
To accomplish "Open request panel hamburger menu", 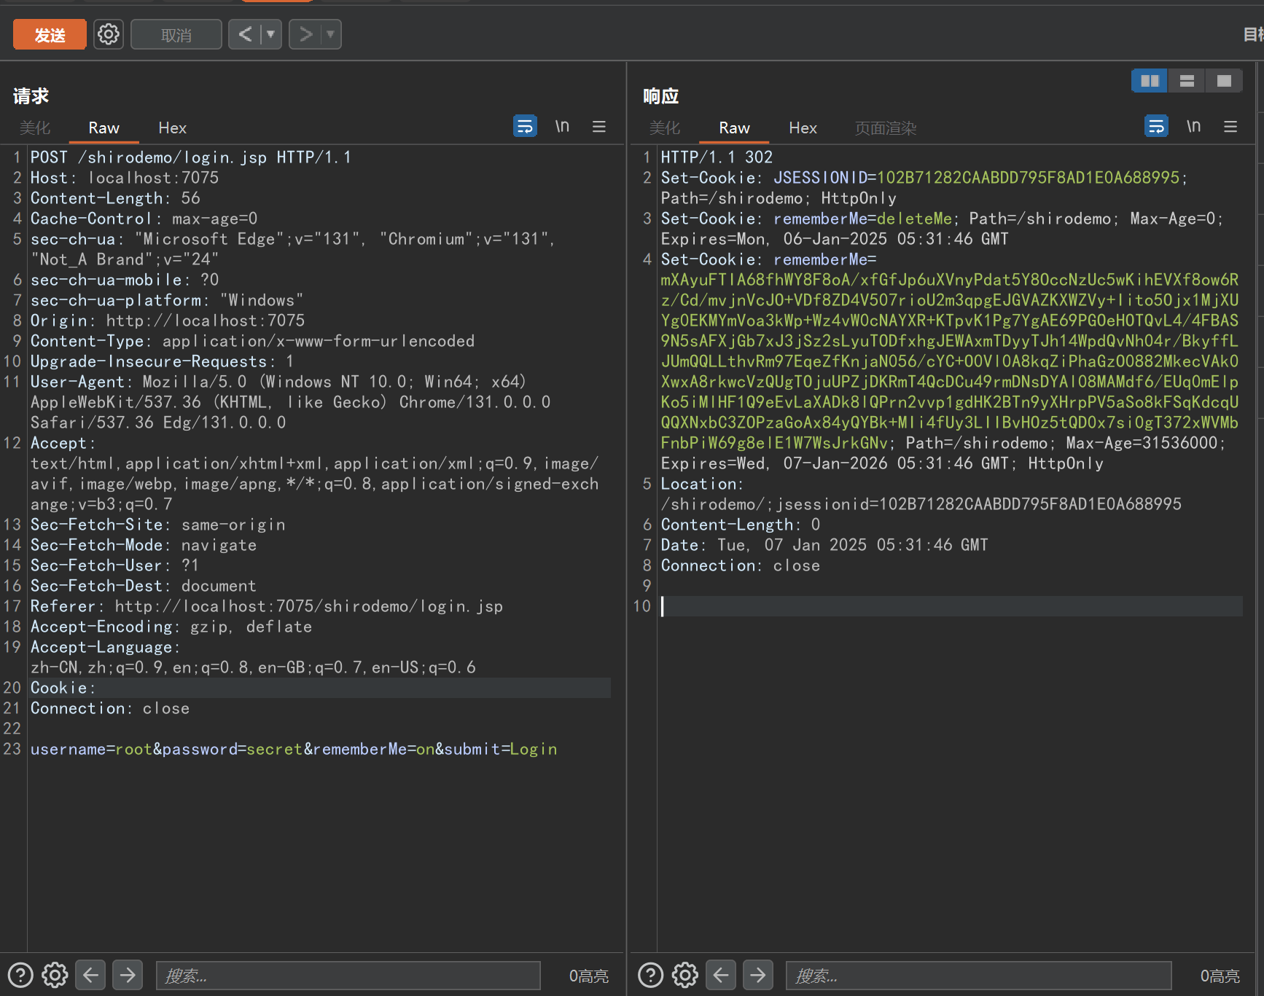I will tap(599, 127).
